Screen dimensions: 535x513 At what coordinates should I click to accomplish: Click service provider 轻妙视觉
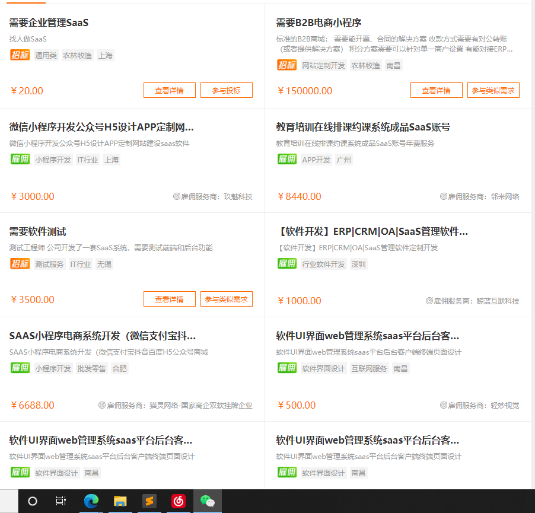coord(505,405)
